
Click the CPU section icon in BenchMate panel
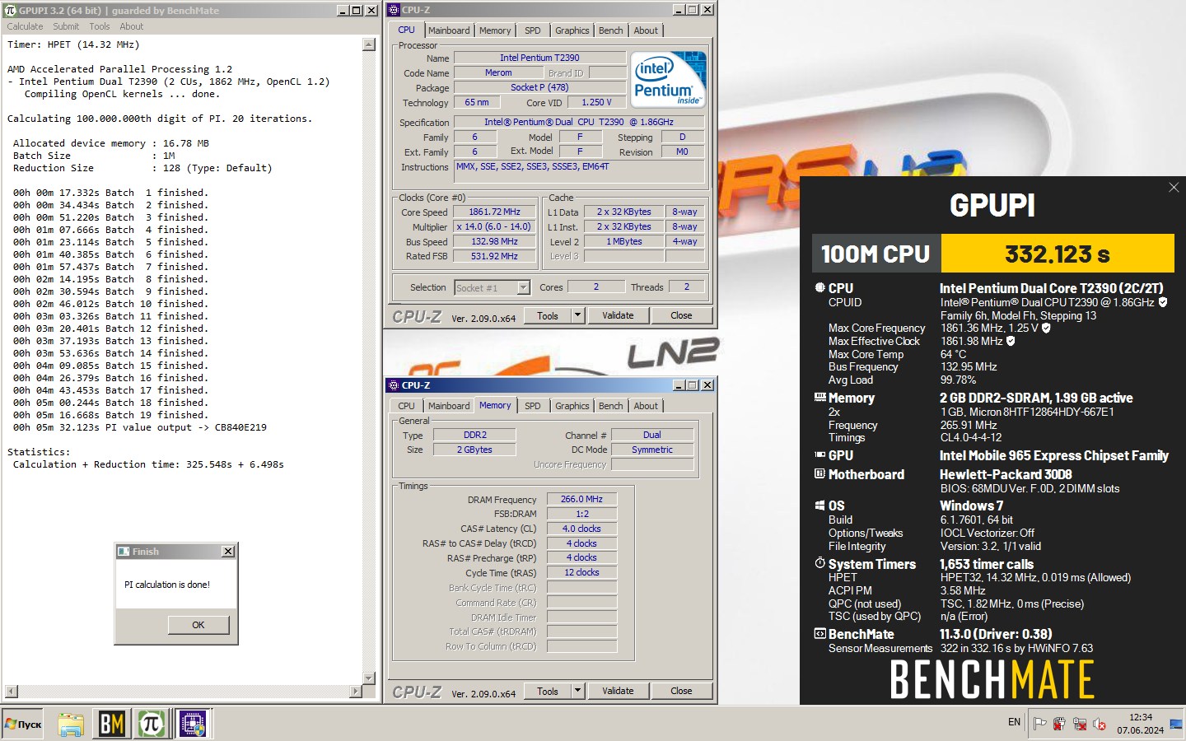(x=819, y=287)
